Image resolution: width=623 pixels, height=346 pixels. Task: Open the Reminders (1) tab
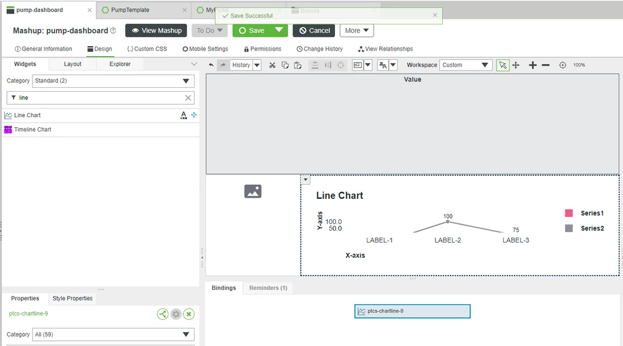(x=268, y=288)
